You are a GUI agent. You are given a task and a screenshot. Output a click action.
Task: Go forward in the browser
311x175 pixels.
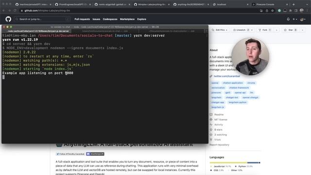coord(9,11)
